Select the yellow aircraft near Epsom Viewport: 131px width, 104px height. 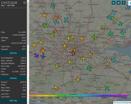tap(70, 62)
